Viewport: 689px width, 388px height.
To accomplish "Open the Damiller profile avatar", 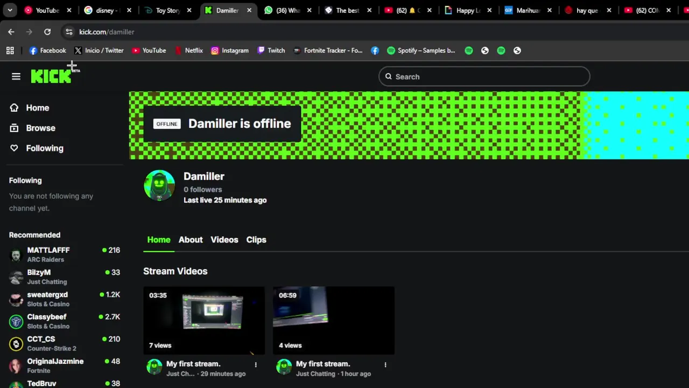I will [x=159, y=185].
